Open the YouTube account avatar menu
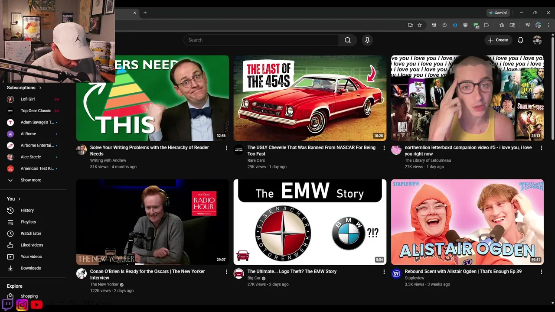Viewport: 555px width, 312px height. tap(537, 40)
